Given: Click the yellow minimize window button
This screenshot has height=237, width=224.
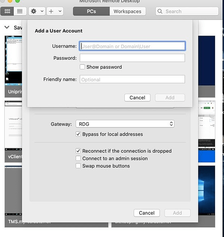Looking at the screenshot, I should point(10,1).
